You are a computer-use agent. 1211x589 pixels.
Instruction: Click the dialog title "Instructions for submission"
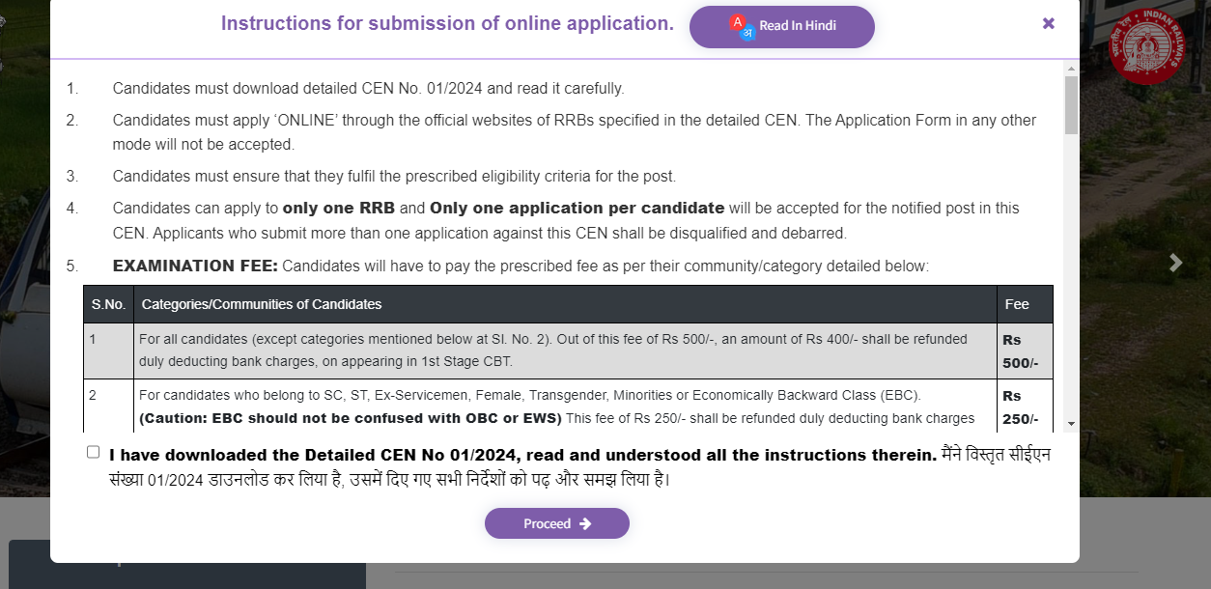click(x=447, y=24)
